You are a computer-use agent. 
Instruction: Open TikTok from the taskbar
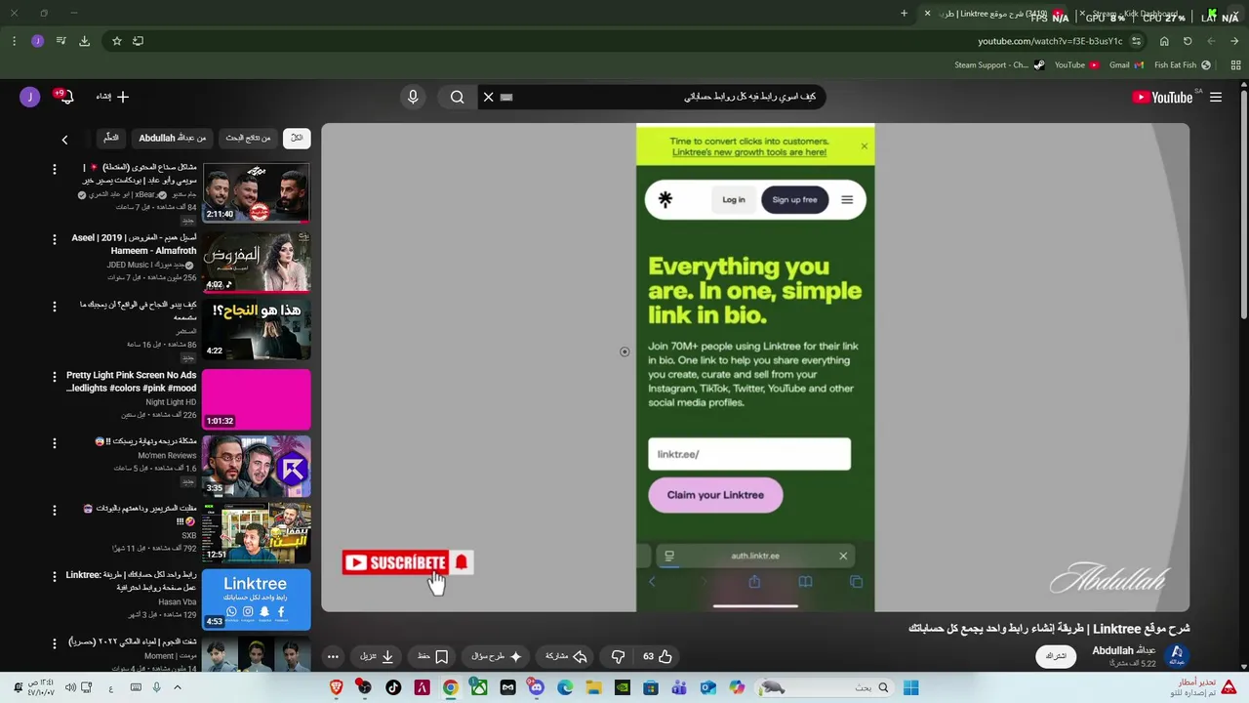point(393,687)
